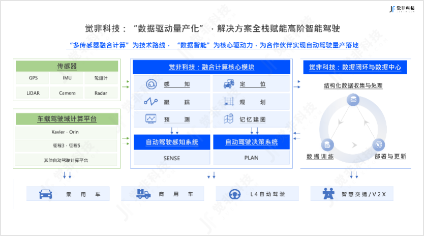Click the 智慧交通/V2X label
The height and width of the screenshot is (236, 425).
[x=364, y=194]
